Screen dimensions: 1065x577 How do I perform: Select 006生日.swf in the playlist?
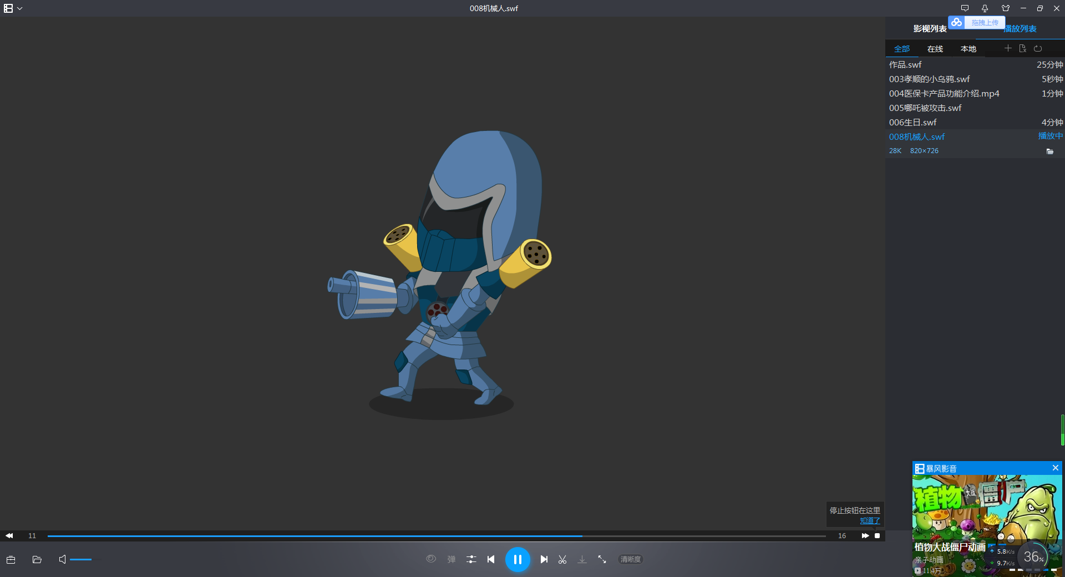975,122
